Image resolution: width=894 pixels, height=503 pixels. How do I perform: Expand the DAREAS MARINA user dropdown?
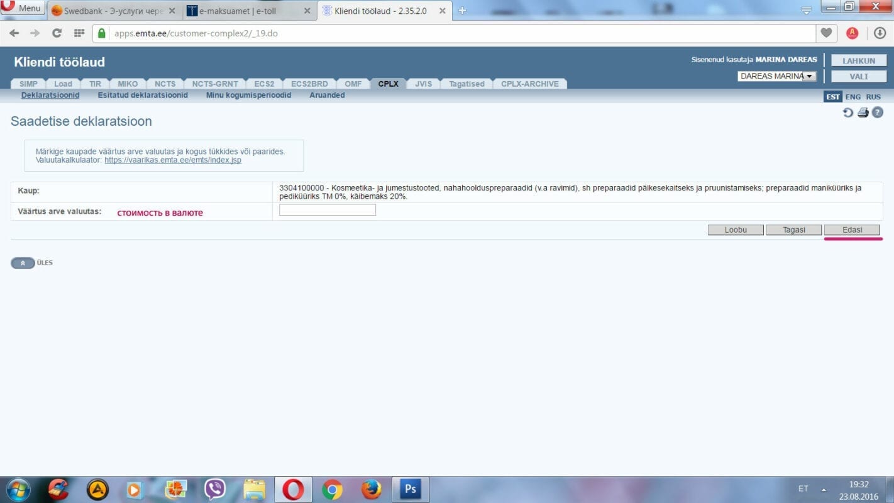809,76
